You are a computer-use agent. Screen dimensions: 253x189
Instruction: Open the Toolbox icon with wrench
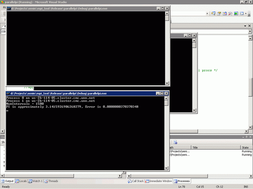pyautogui.click(x=230, y=13)
